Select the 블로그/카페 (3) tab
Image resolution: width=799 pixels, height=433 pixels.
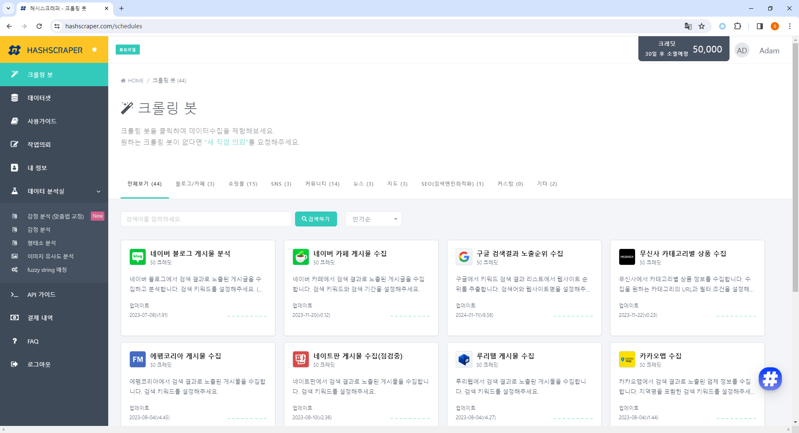195,184
